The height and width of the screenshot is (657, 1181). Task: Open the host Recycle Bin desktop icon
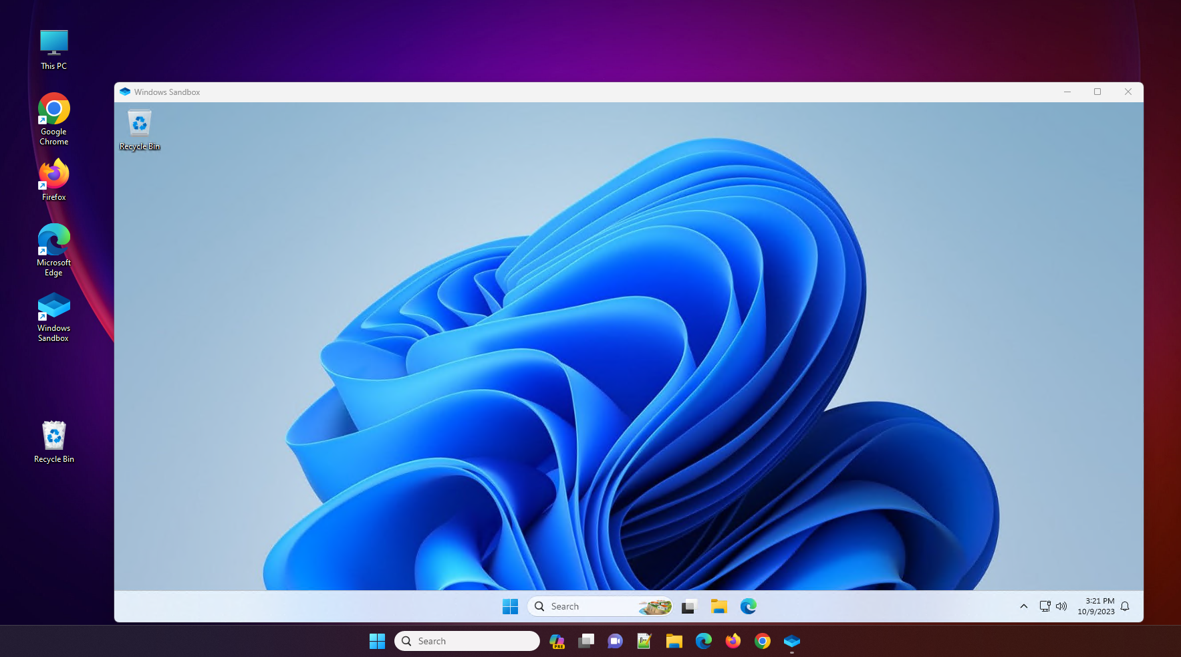coord(53,435)
